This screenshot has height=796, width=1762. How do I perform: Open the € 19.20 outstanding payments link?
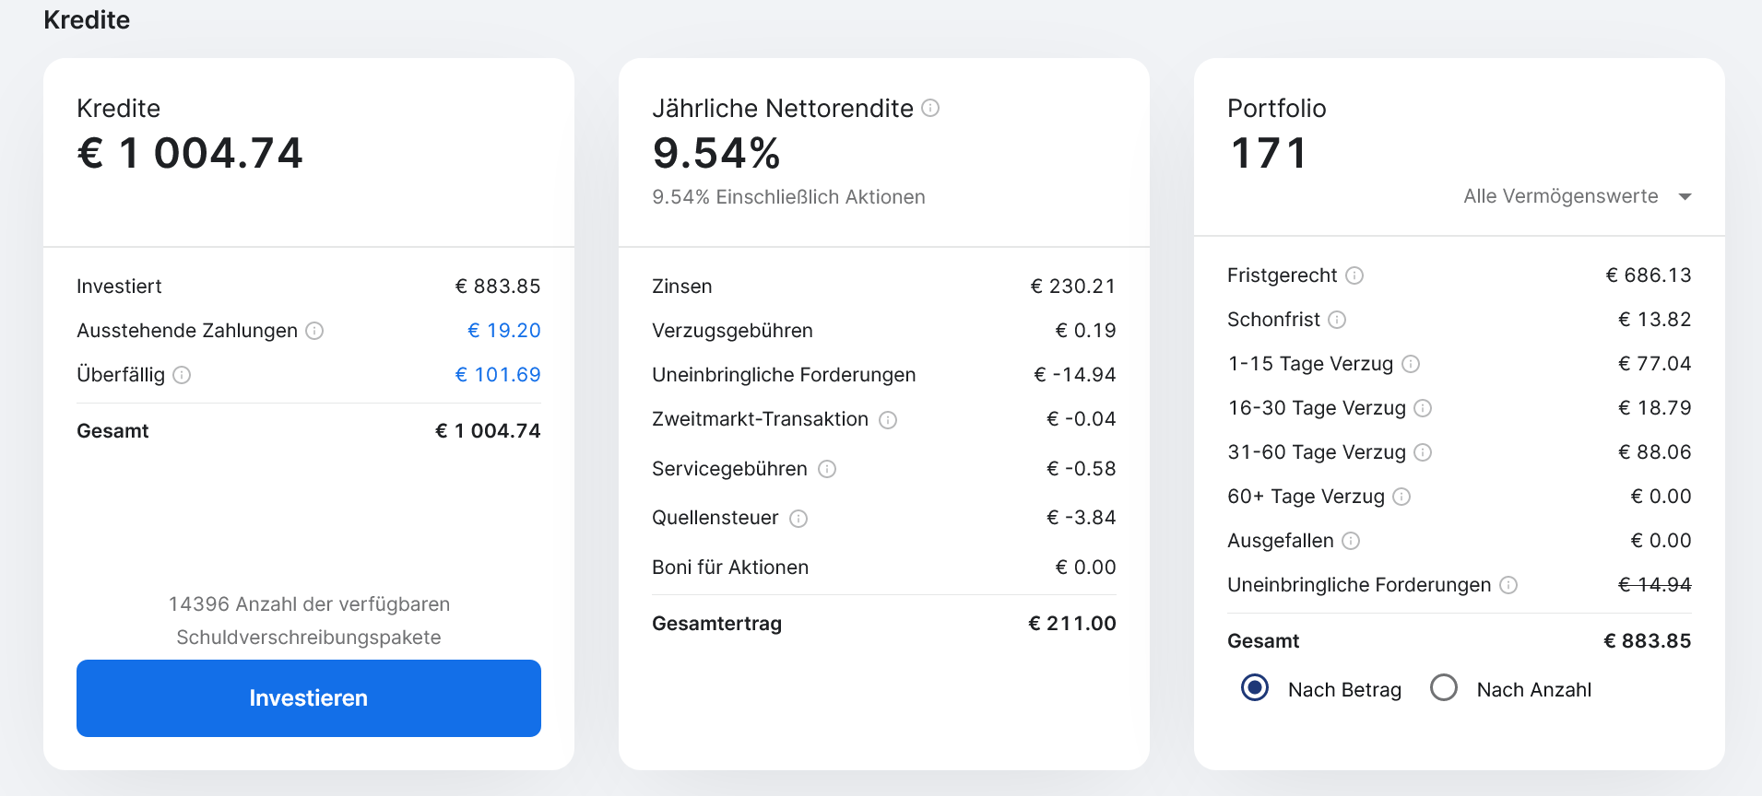[504, 331]
